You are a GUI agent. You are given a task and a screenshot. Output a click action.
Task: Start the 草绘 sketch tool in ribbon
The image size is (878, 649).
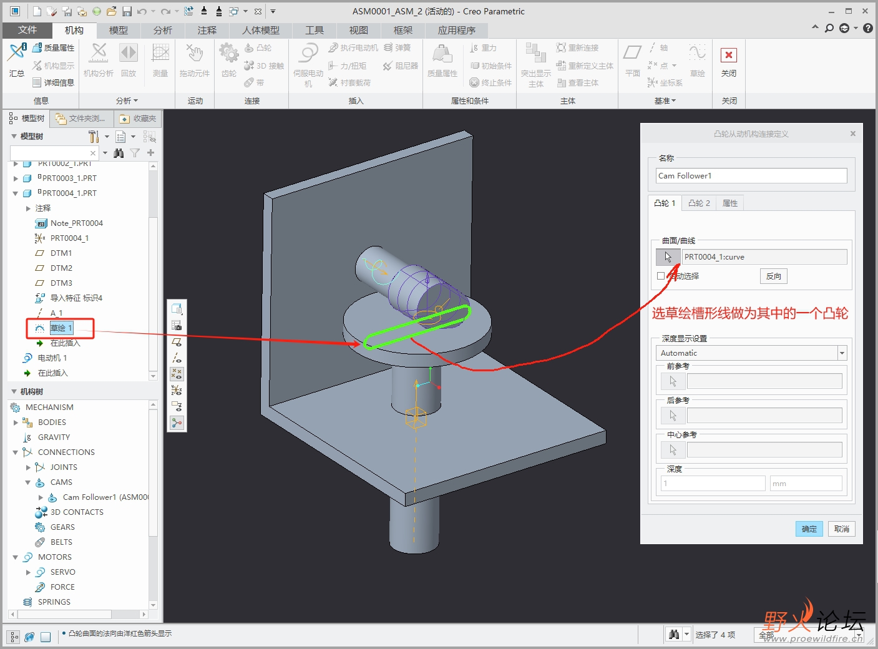[698, 60]
